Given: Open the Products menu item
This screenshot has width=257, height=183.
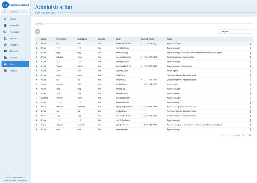Looking at the screenshot, I should click(15, 32).
